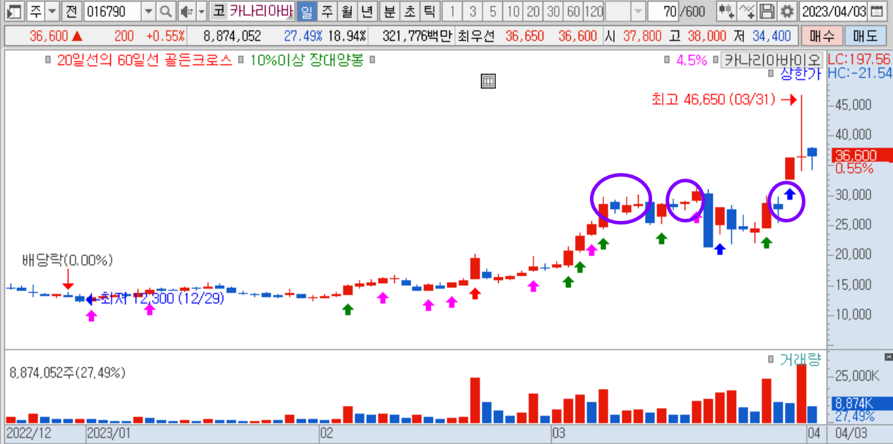Image resolution: width=893 pixels, height=444 pixels.
Task: Select the 60 interval button
Action: click(x=574, y=11)
